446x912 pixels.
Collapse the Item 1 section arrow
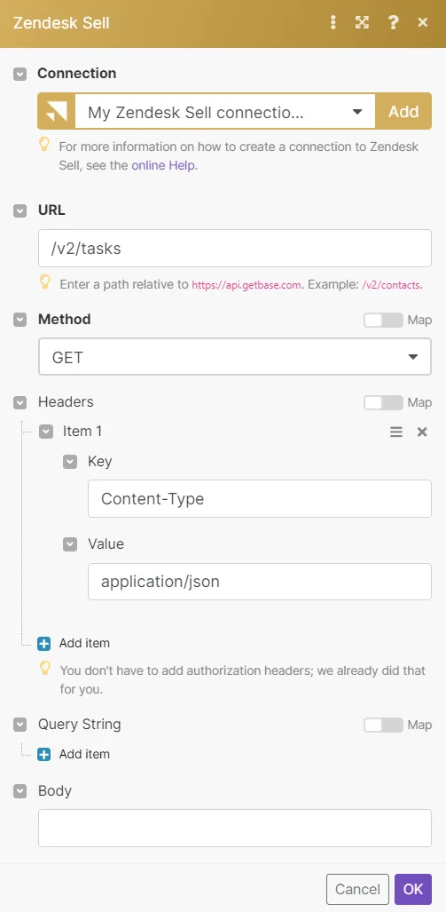coord(46,432)
